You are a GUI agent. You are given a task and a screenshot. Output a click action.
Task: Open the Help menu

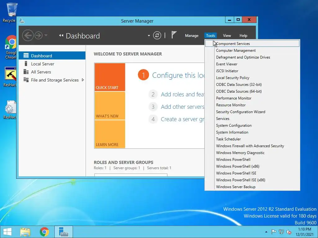coord(243,36)
